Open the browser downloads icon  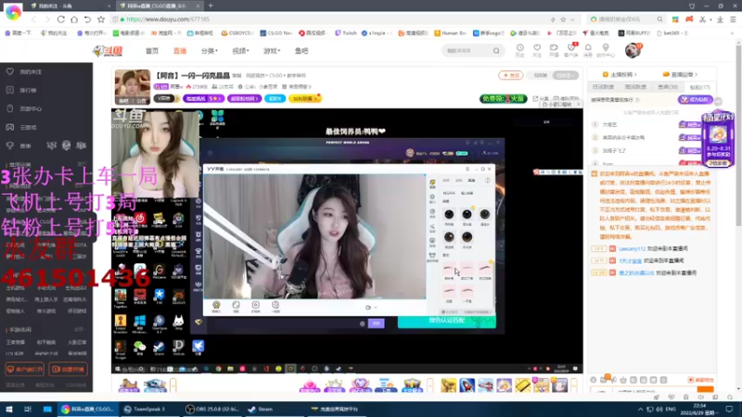720,19
